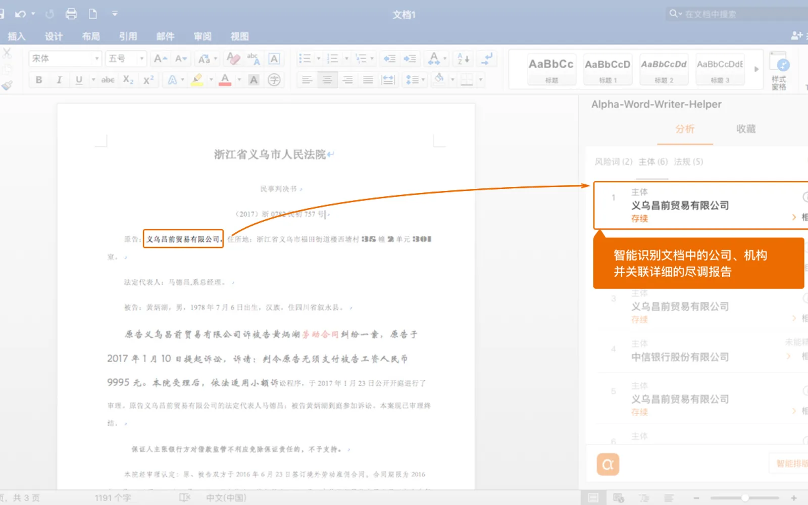808x505 pixels.
Task: Click the 法规 (5) filter
Action: click(688, 162)
